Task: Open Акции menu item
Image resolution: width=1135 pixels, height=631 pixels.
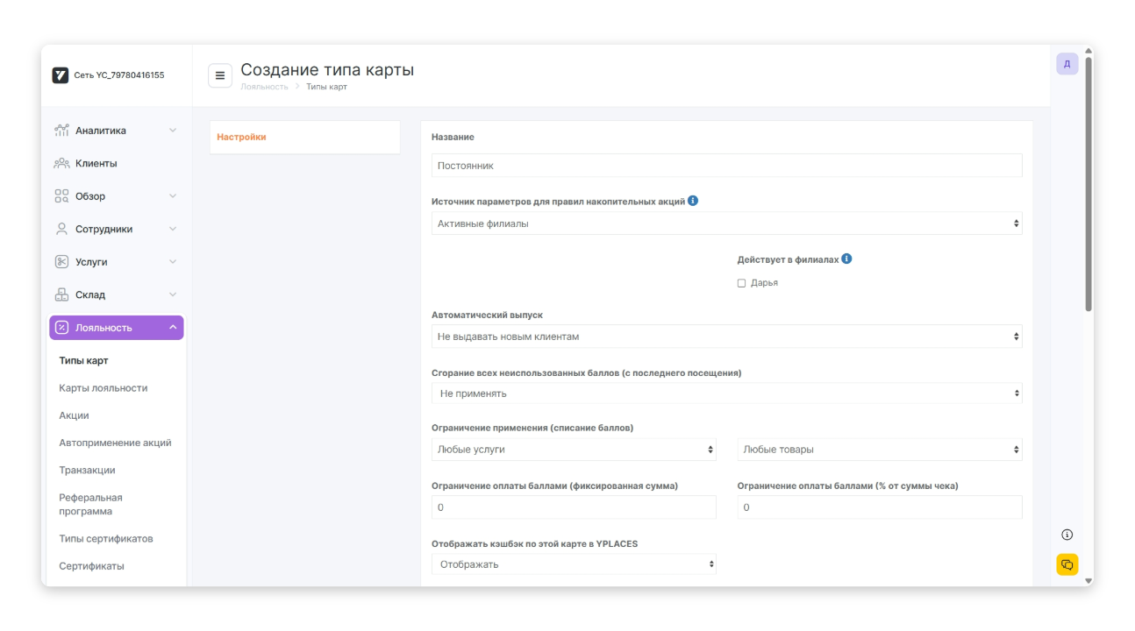Action: [x=74, y=415]
